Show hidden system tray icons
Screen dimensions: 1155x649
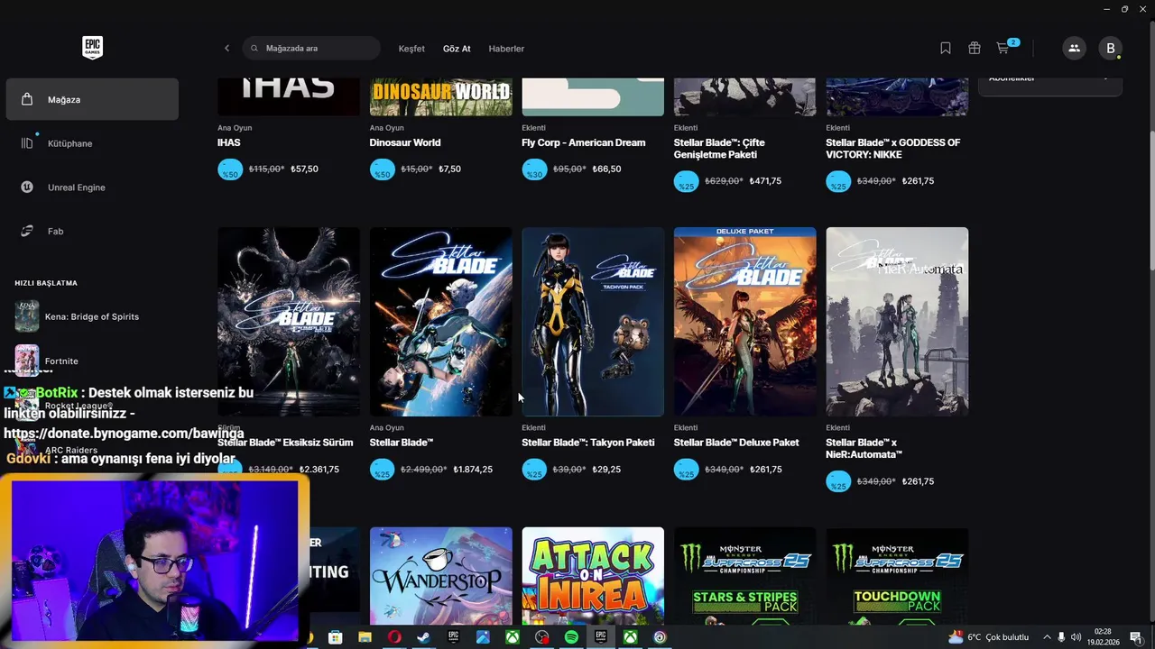tap(1047, 637)
